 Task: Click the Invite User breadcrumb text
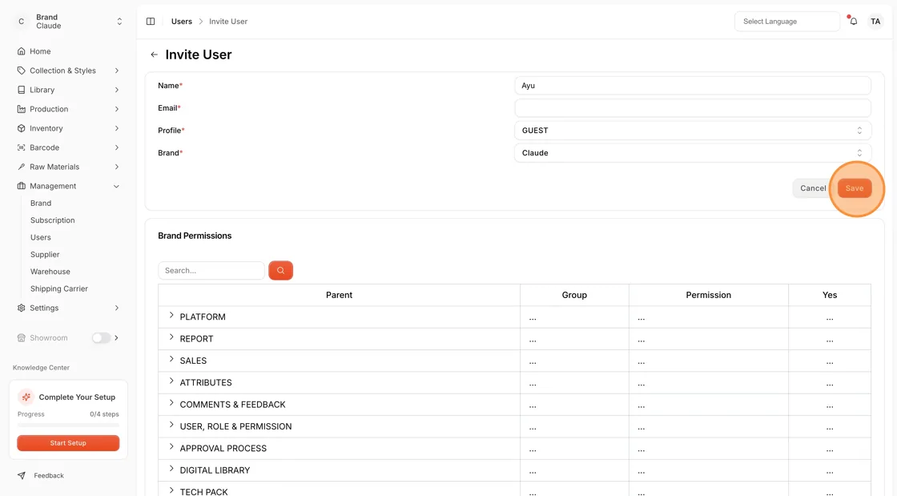tap(228, 21)
